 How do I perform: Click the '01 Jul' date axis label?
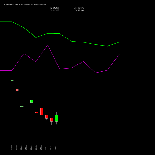[56, 148]
